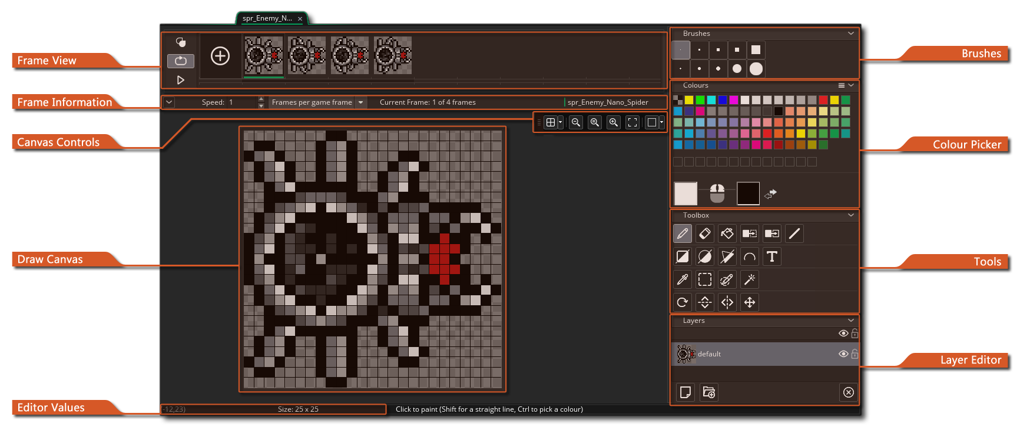Select the Colour Picker eyedropper tool
This screenshot has width=1020, height=427.
point(683,280)
